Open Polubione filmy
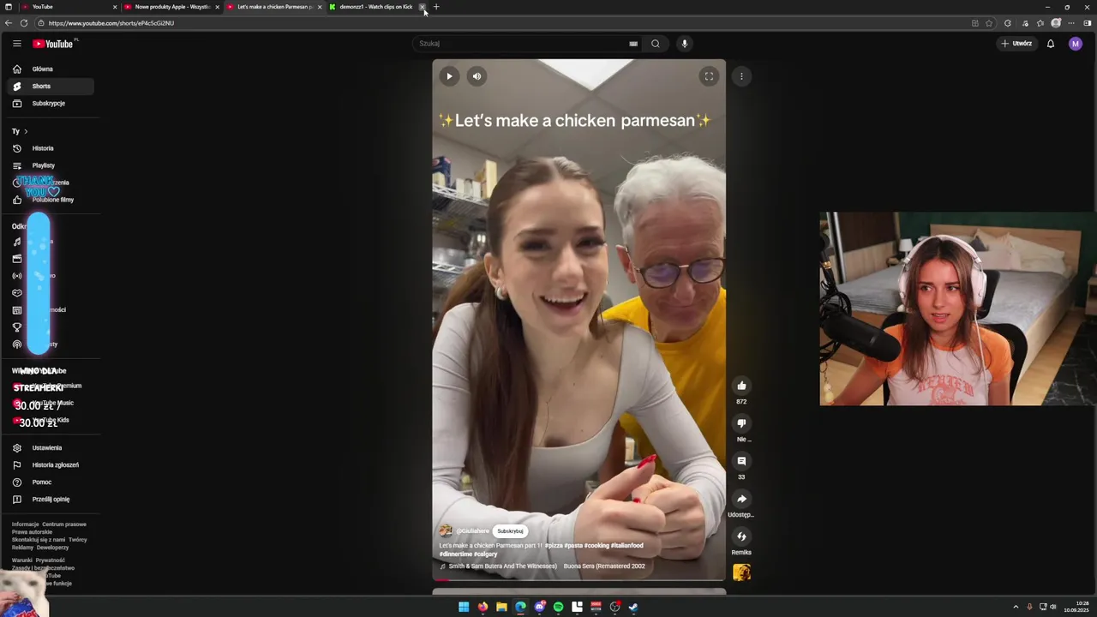This screenshot has height=617, width=1097. (x=52, y=200)
